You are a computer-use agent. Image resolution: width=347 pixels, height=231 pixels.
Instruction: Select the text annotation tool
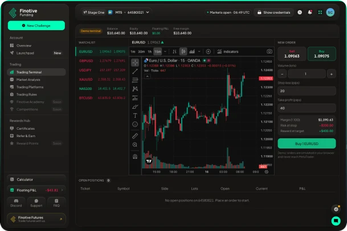[x=135, y=115]
